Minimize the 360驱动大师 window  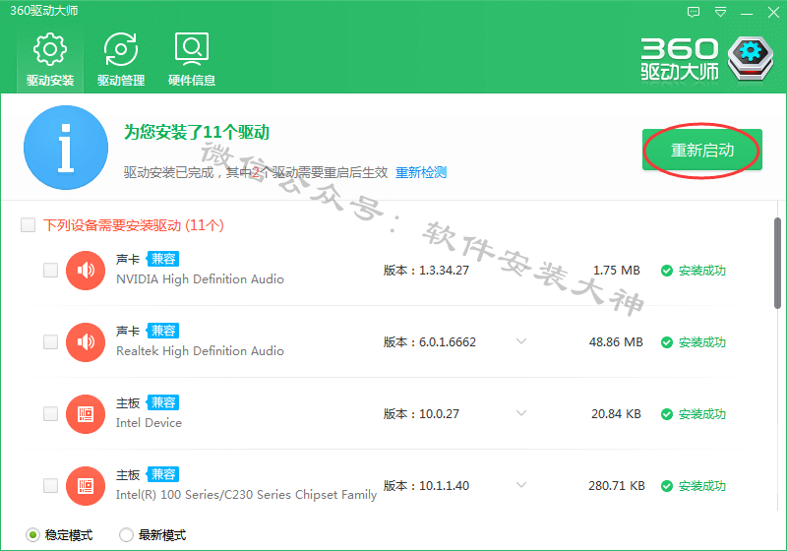click(x=747, y=13)
